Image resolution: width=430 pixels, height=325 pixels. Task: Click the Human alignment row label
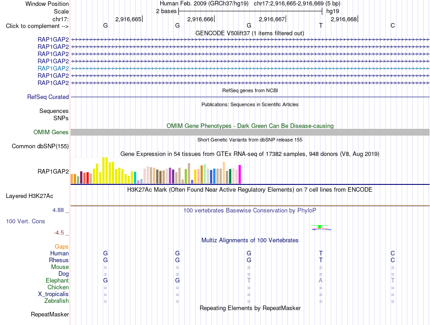(x=59, y=253)
